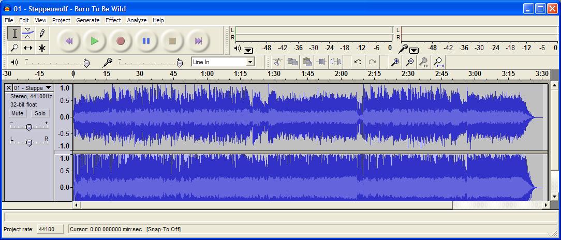Open the Project menu
The image size is (561, 240).
pyautogui.click(x=61, y=20)
